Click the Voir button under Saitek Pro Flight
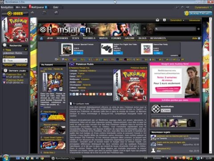214x161 pixels. (118, 53)
